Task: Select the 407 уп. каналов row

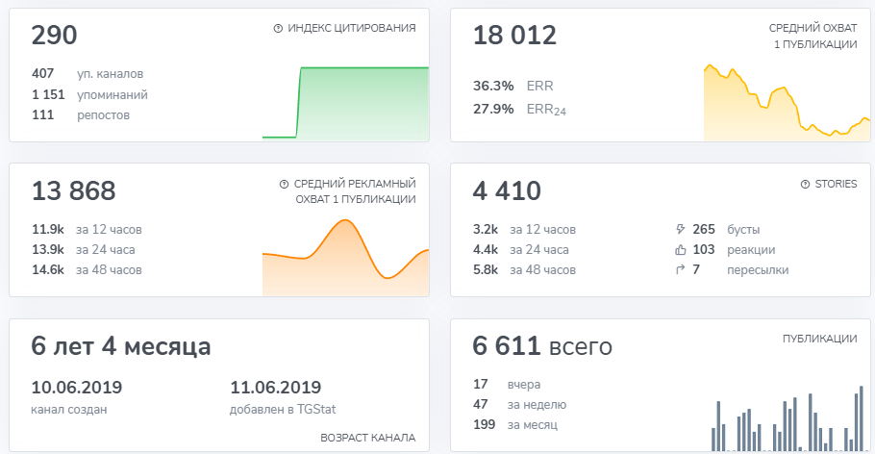Action: [87, 73]
